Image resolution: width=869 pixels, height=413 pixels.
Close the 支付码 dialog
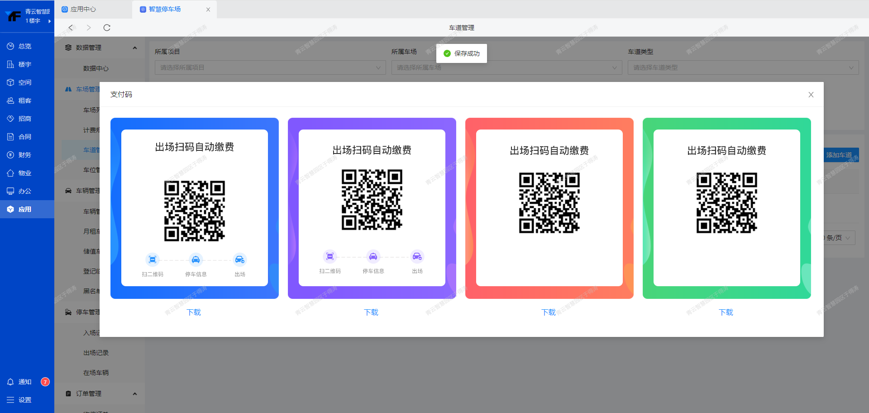(811, 95)
